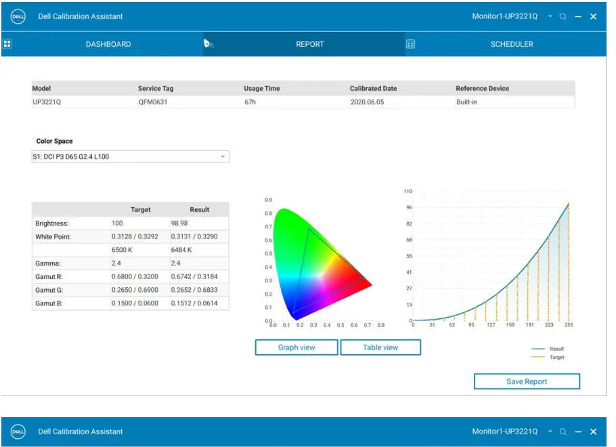Open search with the top magnifier icon

pyautogui.click(x=563, y=16)
